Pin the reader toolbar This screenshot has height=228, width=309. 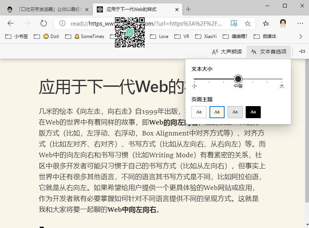click(302, 52)
